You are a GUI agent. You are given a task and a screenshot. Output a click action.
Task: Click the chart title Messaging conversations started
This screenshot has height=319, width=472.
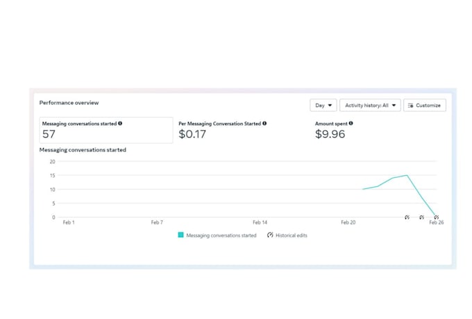click(83, 150)
